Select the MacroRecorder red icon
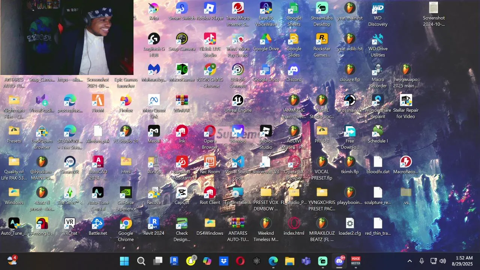This screenshot has height=270, width=480. coord(406,165)
